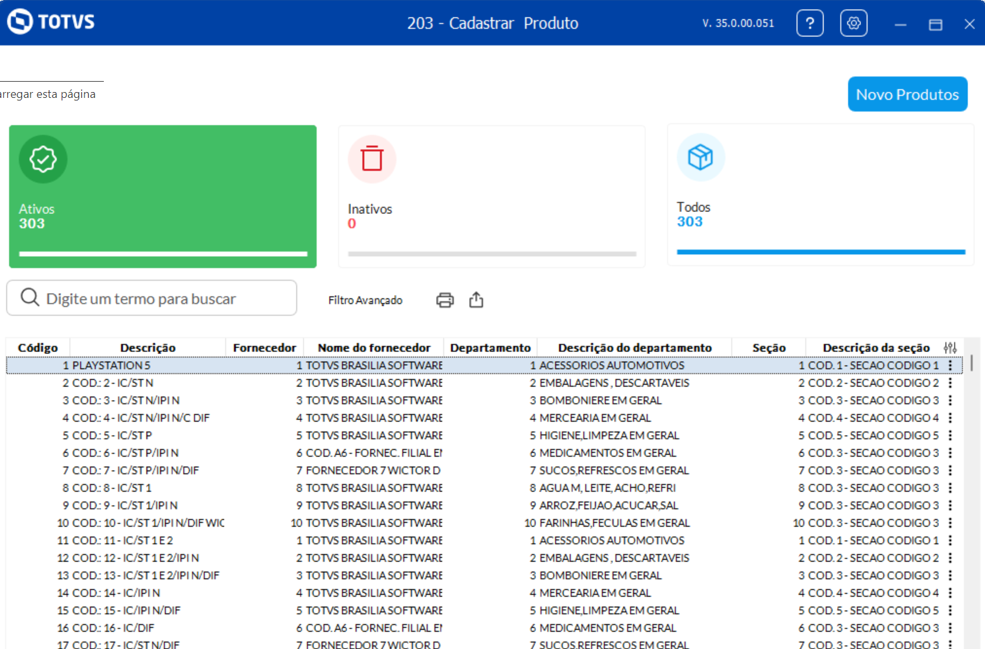This screenshot has width=985, height=649.
Task: Open row menu for COD.: 14 - IC/IPI N
Action: [950, 593]
